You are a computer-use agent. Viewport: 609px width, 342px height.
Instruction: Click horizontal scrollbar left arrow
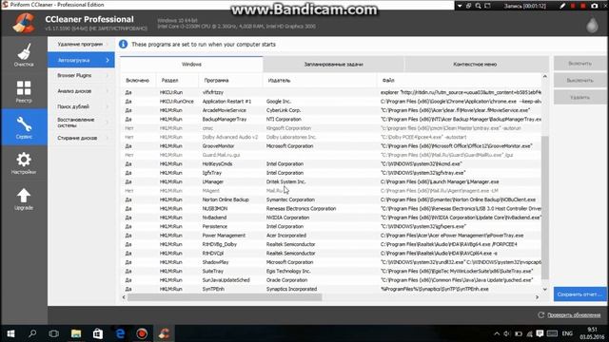click(x=124, y=297)
